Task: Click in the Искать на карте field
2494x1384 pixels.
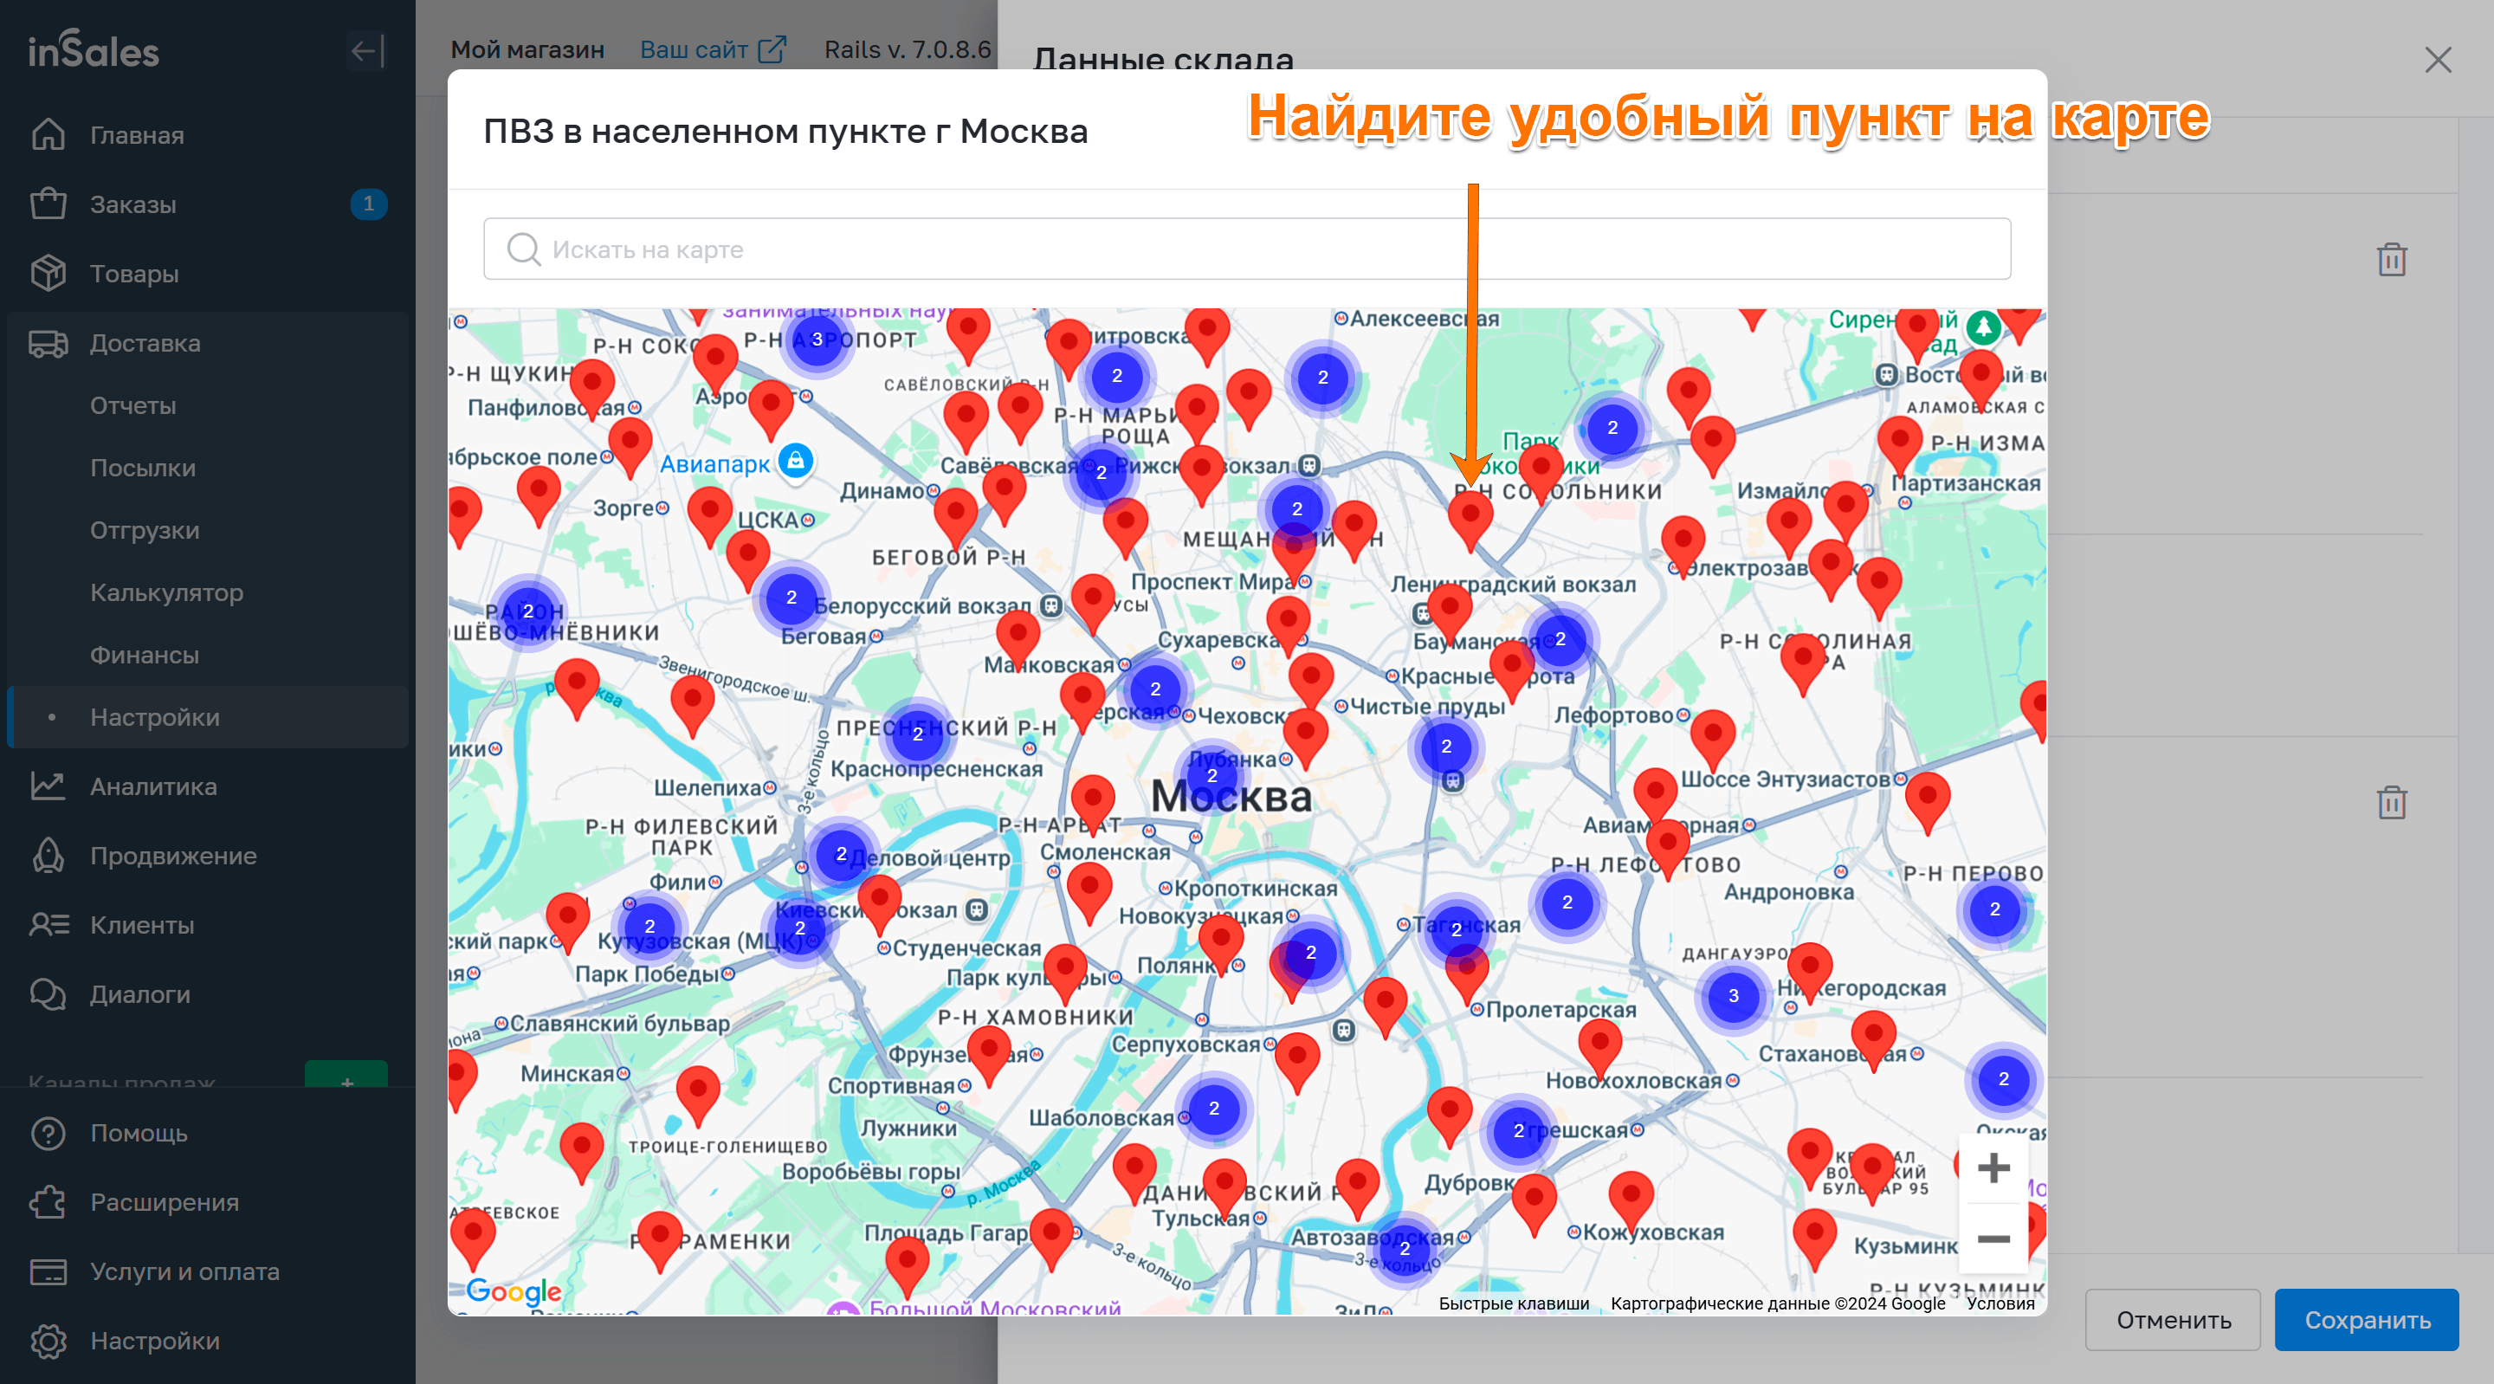Action: pyautogui.click(x=1247, y=249)
